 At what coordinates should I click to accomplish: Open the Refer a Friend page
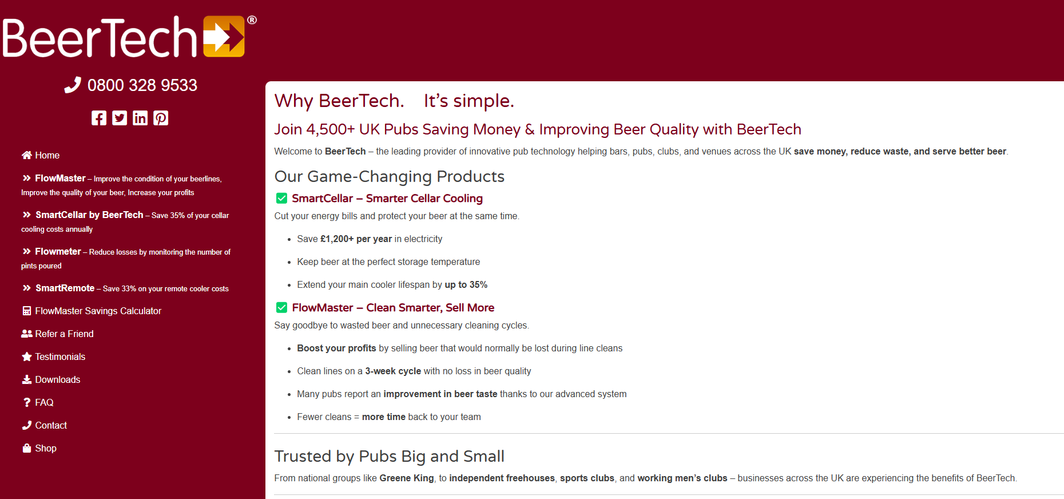coord(64,334)
